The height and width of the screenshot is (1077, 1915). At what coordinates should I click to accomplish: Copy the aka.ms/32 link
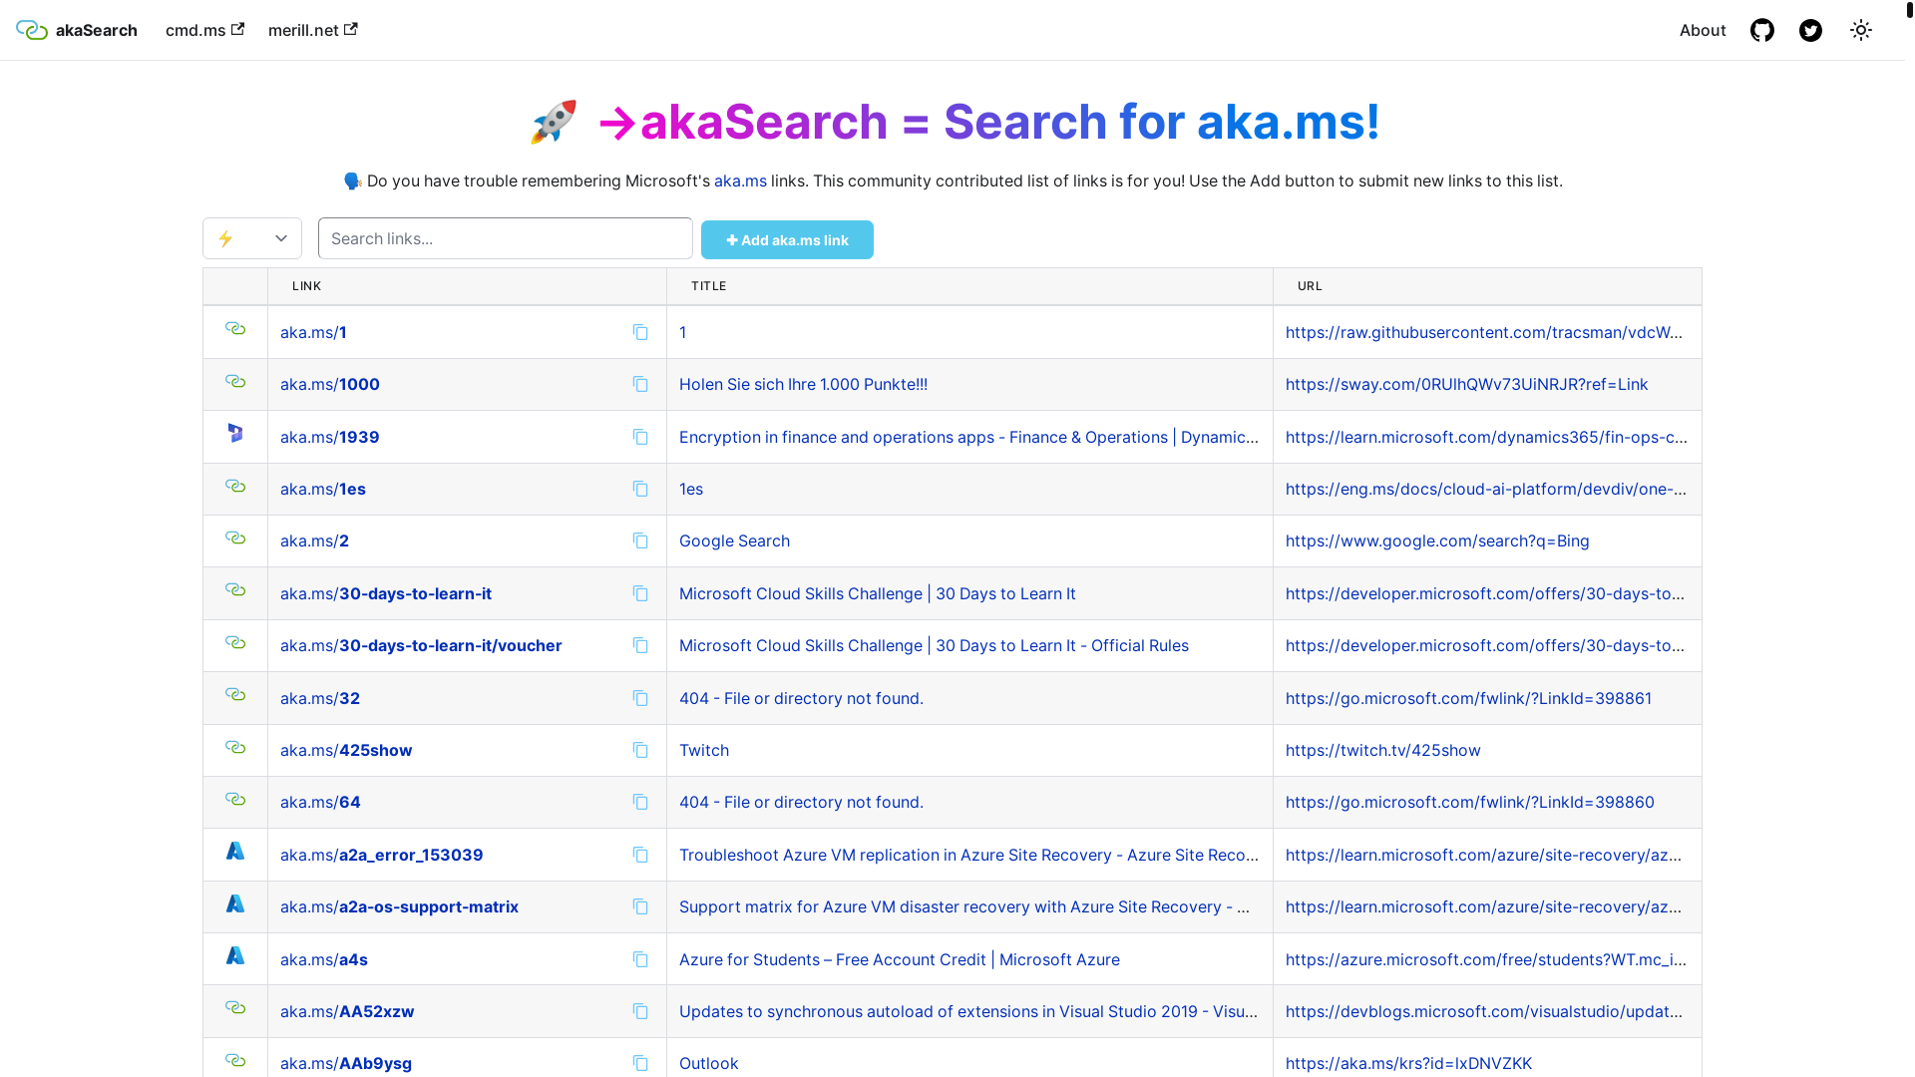click(x=640, y=698)
